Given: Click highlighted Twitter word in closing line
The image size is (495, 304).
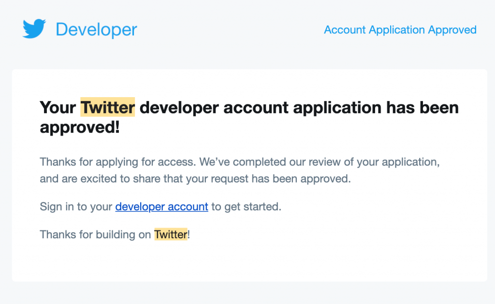Looking at the screenshot, I should [171, 234].
